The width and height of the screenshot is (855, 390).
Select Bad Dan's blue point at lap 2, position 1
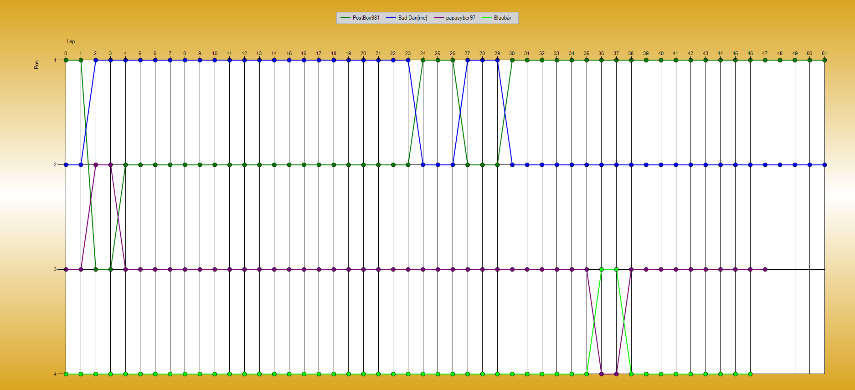(96, 60)
